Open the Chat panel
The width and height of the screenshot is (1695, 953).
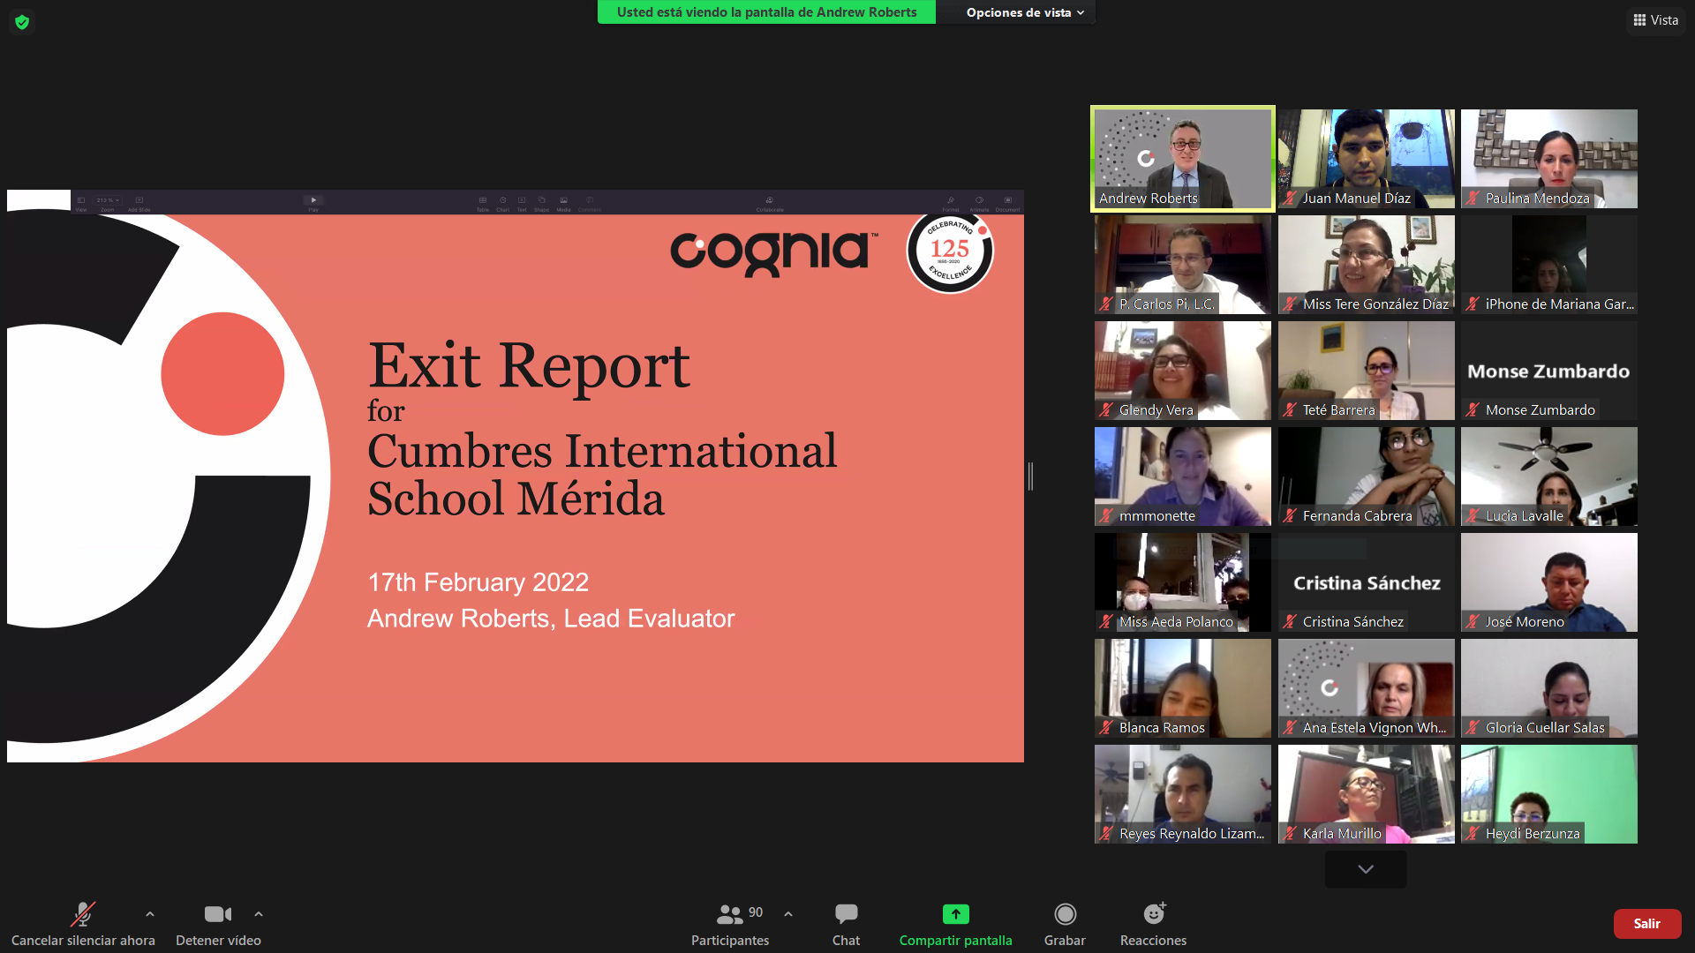pos(846,923)
